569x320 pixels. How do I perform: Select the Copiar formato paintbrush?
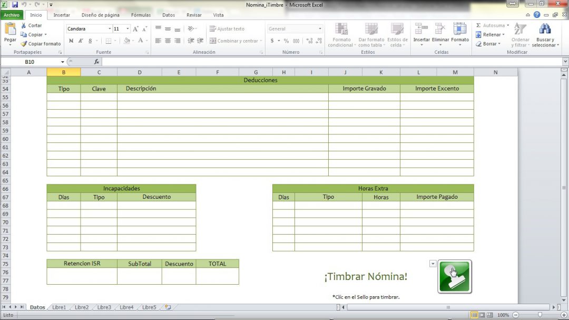point(24,44)
